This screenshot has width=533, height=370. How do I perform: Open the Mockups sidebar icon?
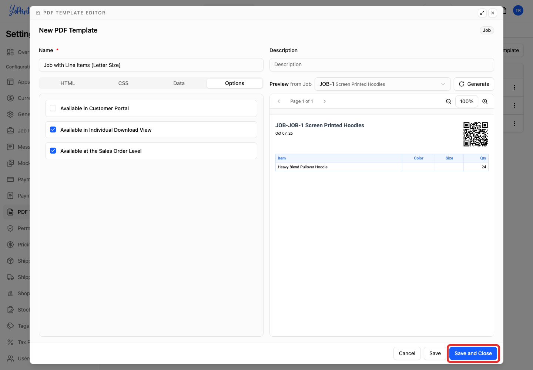(x=10, y=163)
